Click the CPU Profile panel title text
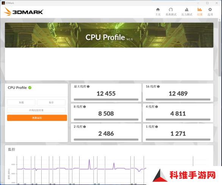222x185 pixels. (x=17, y=88)
